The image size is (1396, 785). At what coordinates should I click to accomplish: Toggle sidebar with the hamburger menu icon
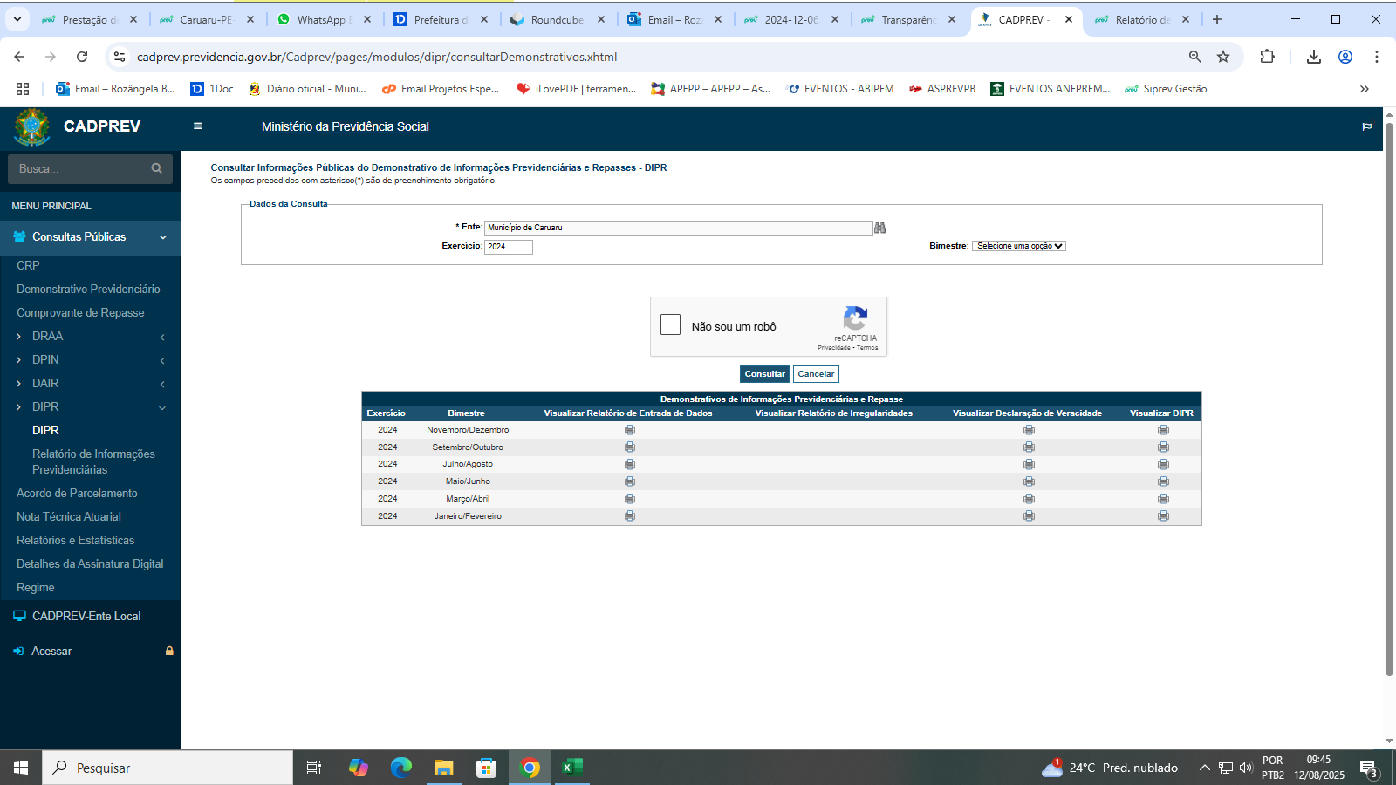[x=198, y=126]
